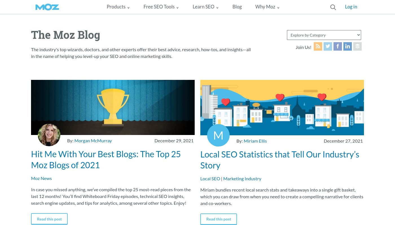This screenshot has height=225, width=395.
Task: Expand the Why Moz dropdown
Action: pyautogui.click(x=265, y=7)
